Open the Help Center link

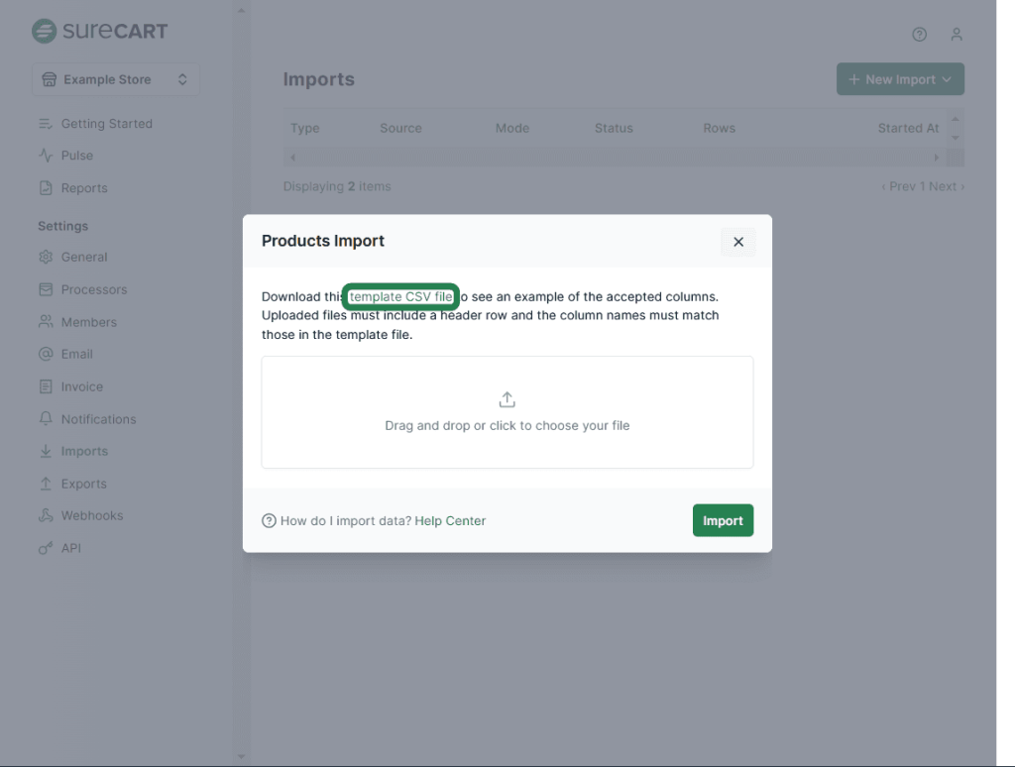coord(450,521)
